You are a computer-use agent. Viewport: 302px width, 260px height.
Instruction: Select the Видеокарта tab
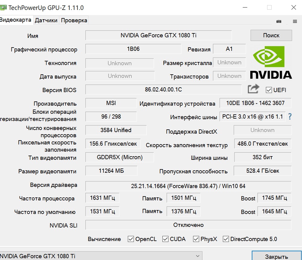pyautogui.click(x=16, y=20)
